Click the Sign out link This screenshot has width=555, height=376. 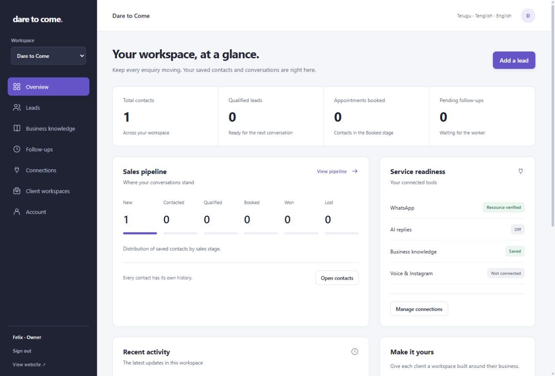(22, 351)
